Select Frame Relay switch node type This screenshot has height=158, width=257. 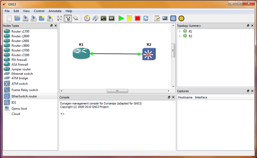point(30,90)
